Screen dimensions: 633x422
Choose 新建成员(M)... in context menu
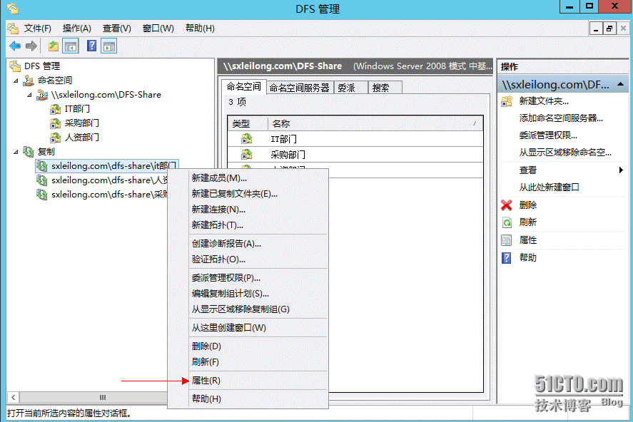(x=258, y=177)
